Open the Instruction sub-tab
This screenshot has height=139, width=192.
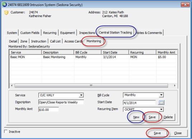(x=39, y=41)
